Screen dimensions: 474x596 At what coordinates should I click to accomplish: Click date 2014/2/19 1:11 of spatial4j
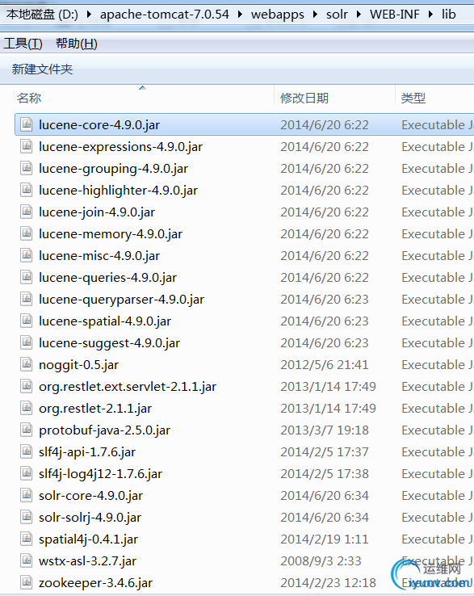click(x=325, y=539)
